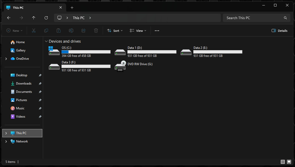The image size is (295, 167).
Task: Unpin Pictures using its pin icon
Action: pyautogui.click(x=40, y=100)
